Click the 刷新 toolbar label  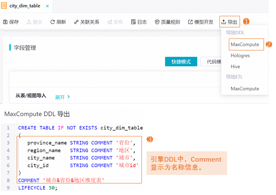coord(61,22)
